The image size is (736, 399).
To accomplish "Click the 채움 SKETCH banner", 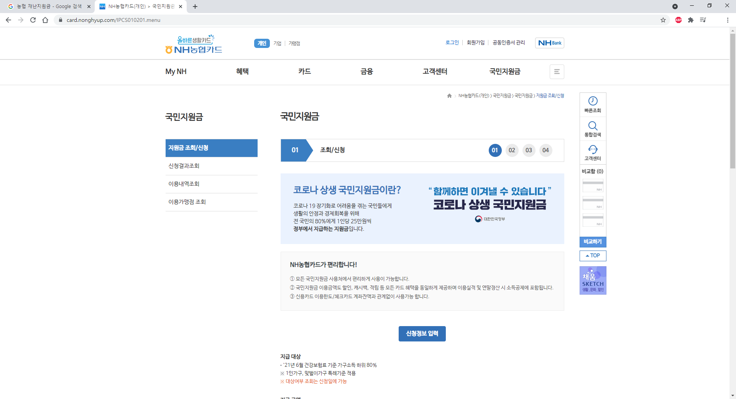I will click(x=593, y=280).
